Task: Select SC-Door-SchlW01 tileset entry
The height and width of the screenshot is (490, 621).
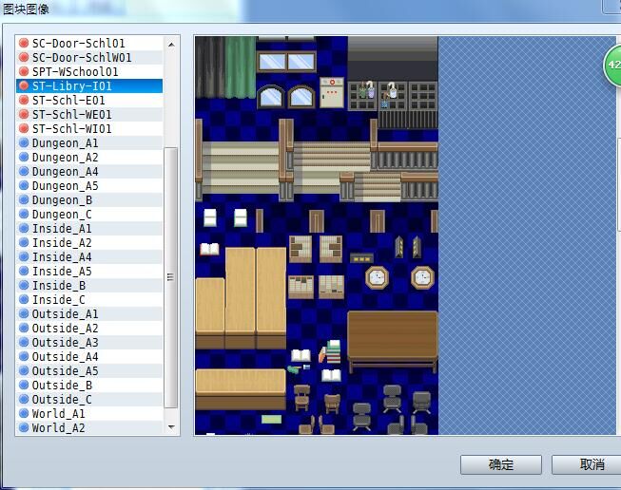Action: pyautogui.click(x=89, y=57)
